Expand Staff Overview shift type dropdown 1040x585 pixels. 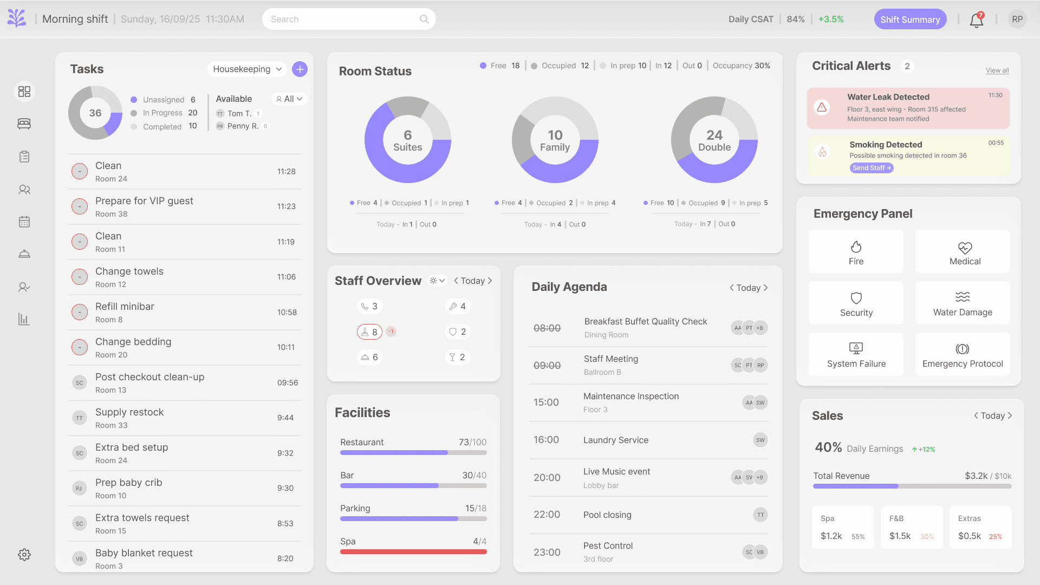pyautogui.click(x=437, y=281)
